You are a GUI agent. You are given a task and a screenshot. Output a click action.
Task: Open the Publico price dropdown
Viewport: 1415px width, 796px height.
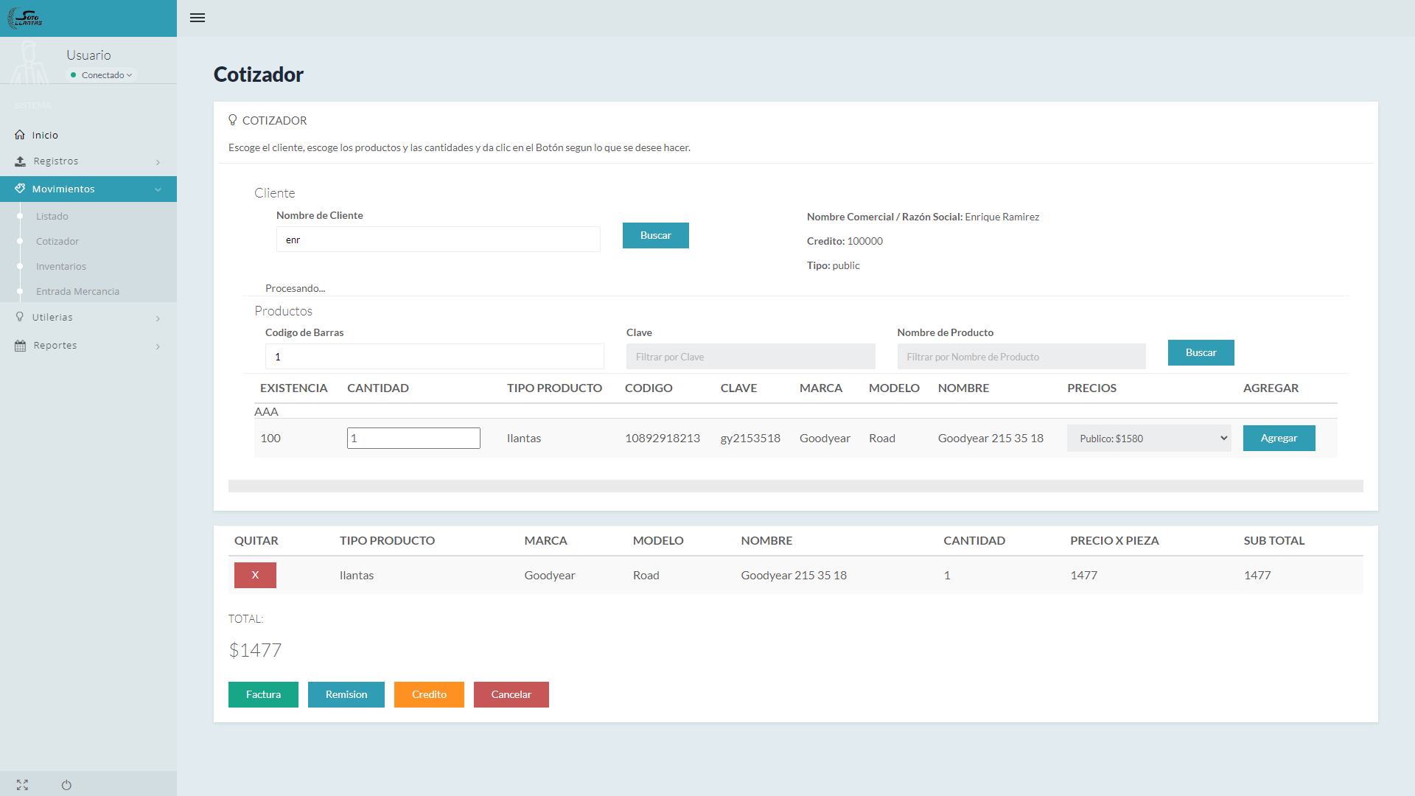tap(1148, 439)
